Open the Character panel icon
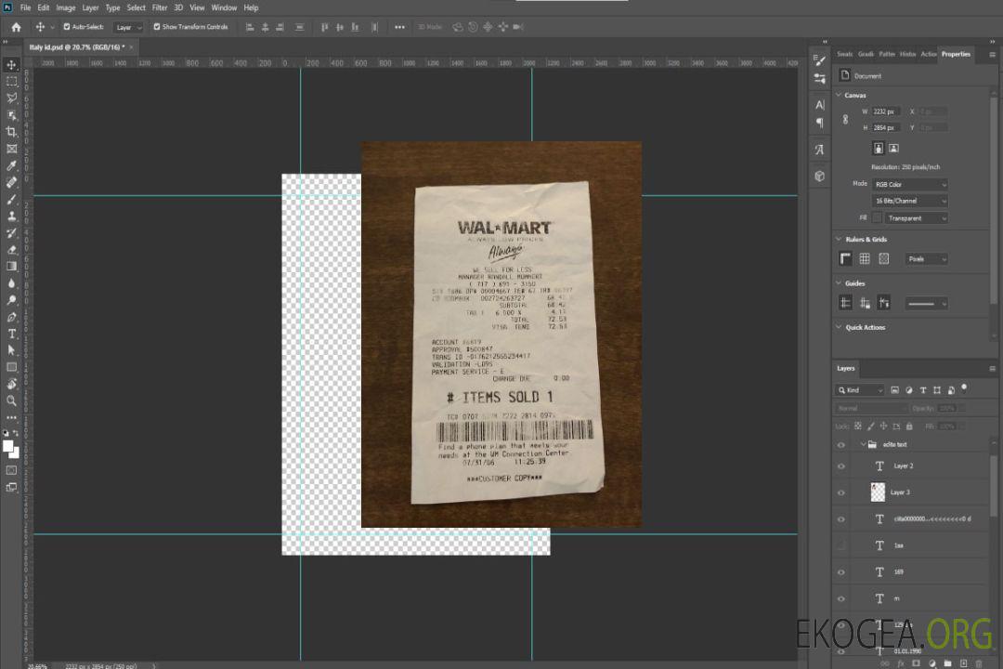Viewport: 1003px width, 669px height. [x=819, y=104]
